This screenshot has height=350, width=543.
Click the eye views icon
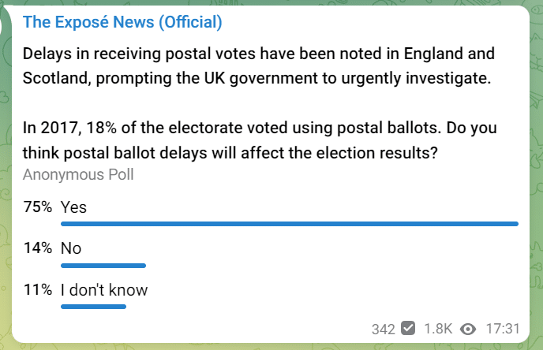pyautogui.click(x=468, y=329)
